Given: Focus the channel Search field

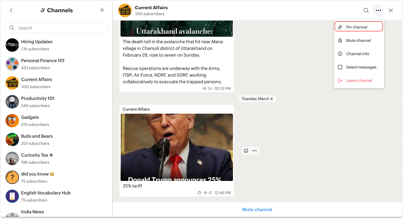Looking at the screenshot, I should 56,28.
